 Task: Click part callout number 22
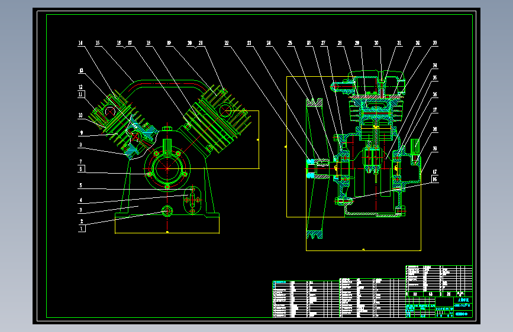pyautogui.click(x=227, y=43)
